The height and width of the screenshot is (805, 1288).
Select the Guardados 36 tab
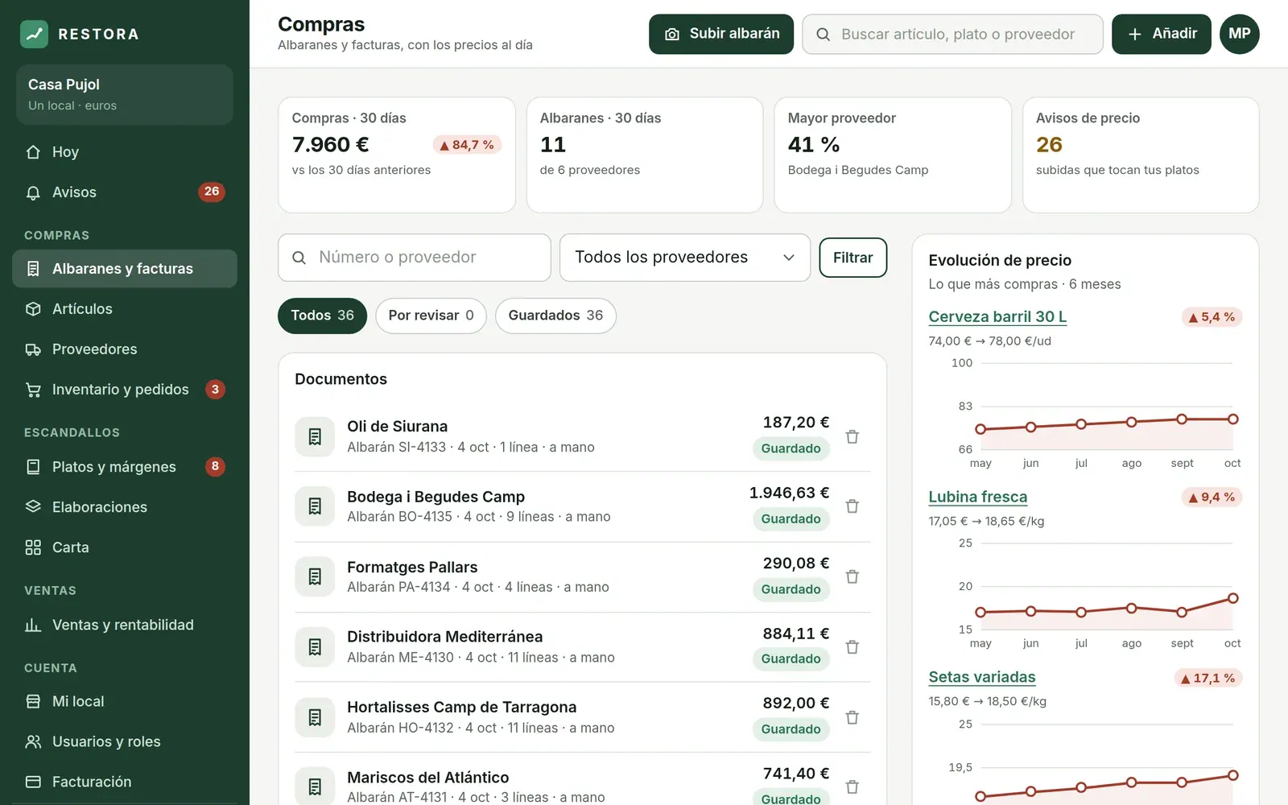(555, 316)
